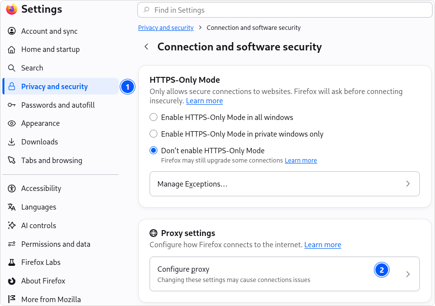Click the Configure proxy label
The image size is (435, 306).
pyautogui.click(x=183, y=269)
